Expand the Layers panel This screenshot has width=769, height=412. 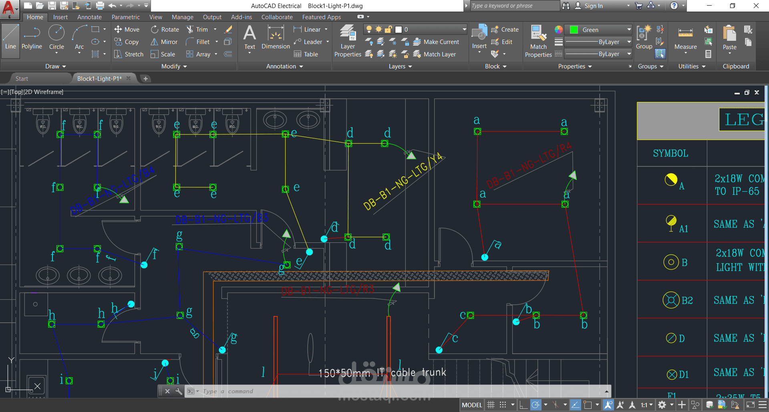click(400, 66)
